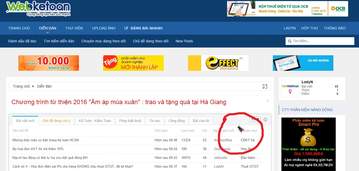359x171 pixels.
Task: Click the search magnifier icon
Action: [290, 41]
